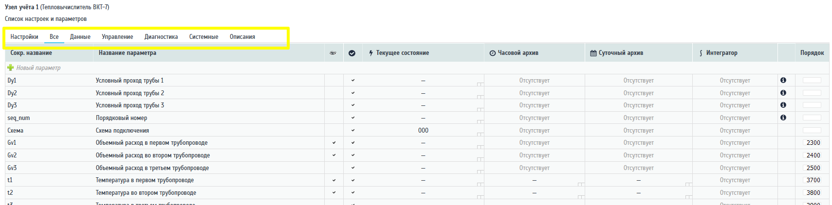Go to the Системные tab
The image size is (832, 205).
(x=203, y=37)
